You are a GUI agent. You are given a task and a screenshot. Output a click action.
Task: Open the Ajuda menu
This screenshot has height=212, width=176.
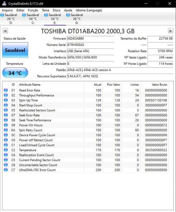click(x=68, y=10)
